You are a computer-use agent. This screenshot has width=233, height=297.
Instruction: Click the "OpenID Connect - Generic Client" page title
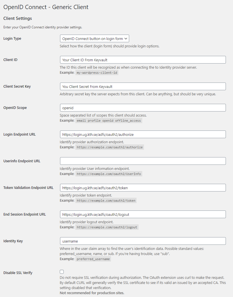pos(46,7)
